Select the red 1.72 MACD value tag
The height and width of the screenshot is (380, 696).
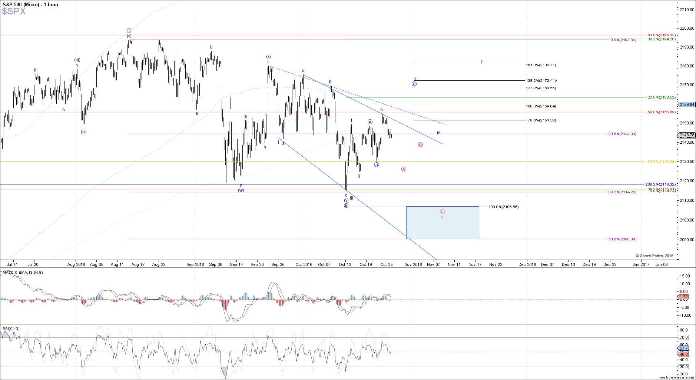click(x=683, y=297)
